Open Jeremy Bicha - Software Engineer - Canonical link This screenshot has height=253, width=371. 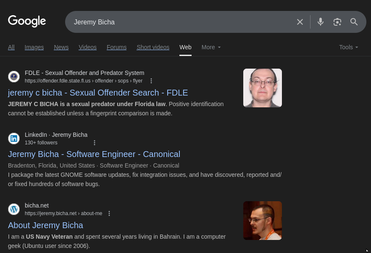tap(94, 154)
